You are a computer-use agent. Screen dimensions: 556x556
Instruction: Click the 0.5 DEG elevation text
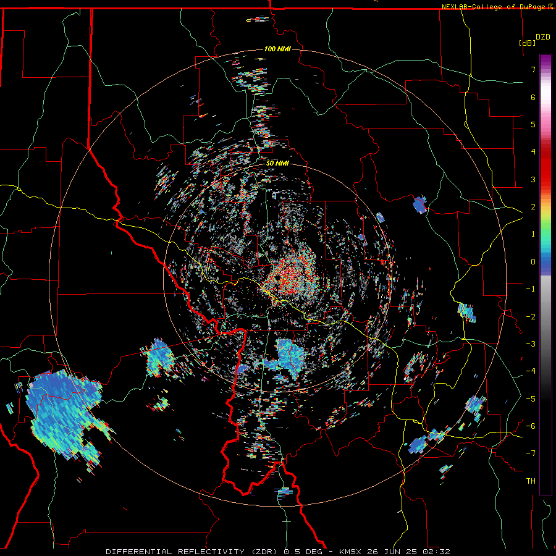coord(303,552)
